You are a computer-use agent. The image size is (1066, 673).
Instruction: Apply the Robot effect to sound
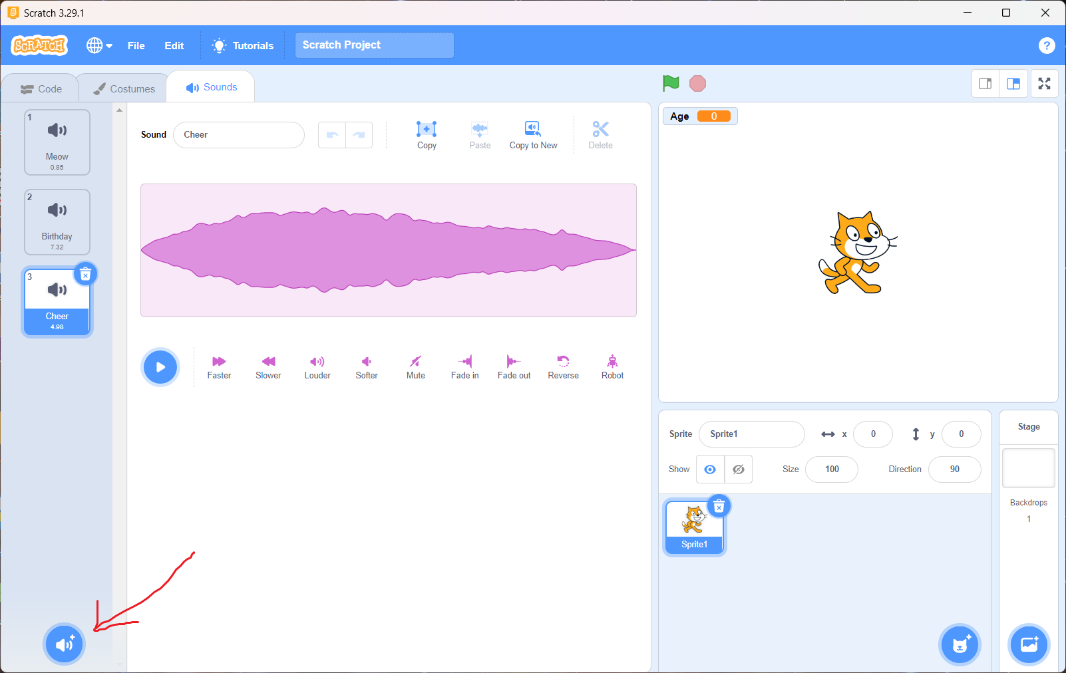point(612,362)
